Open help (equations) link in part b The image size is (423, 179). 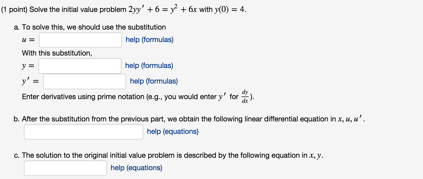(x=173, y=132)
